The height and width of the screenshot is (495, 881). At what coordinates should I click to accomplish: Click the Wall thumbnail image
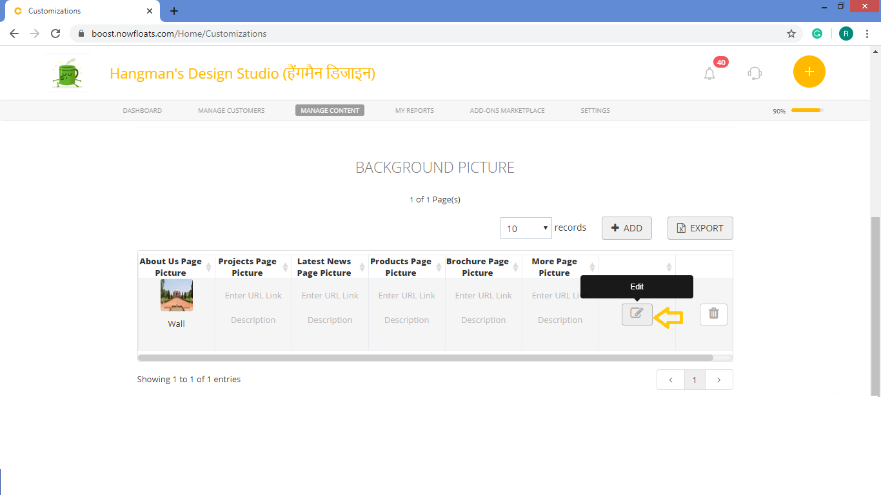coord(177,295)
